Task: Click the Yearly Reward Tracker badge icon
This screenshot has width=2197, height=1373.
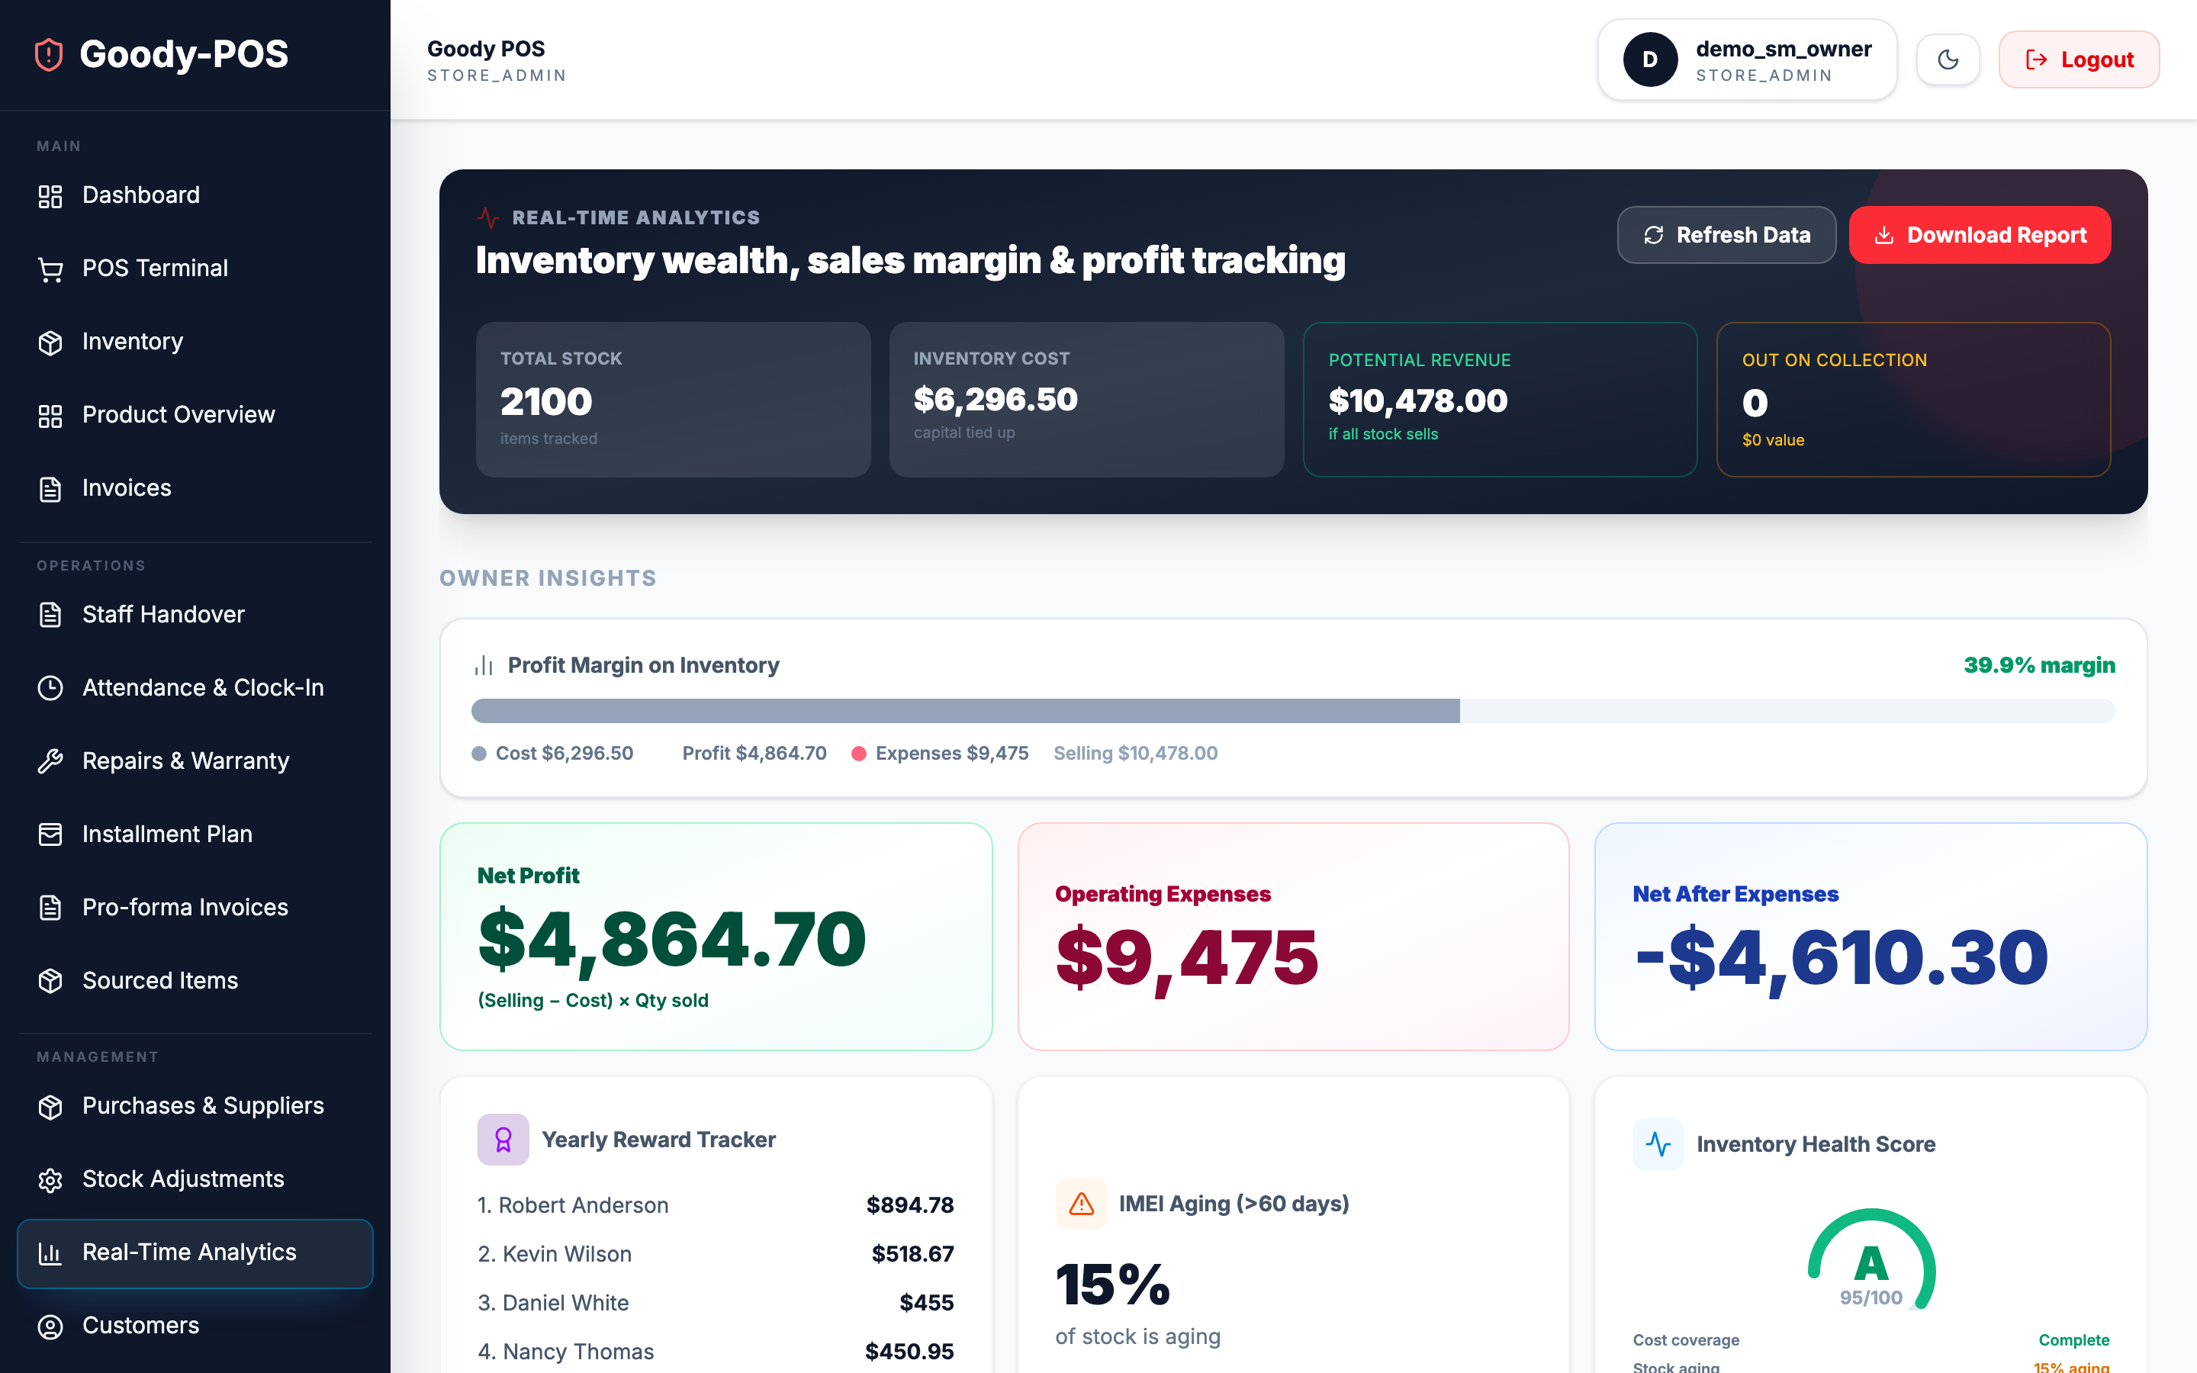Action: [x=502, y=1139]
